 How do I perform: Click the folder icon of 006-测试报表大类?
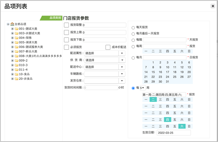(x=17, y=47)
